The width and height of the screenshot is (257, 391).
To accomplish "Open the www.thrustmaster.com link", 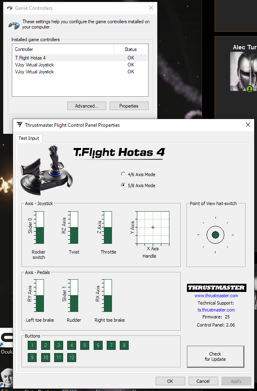I will [x=216, y=296].
